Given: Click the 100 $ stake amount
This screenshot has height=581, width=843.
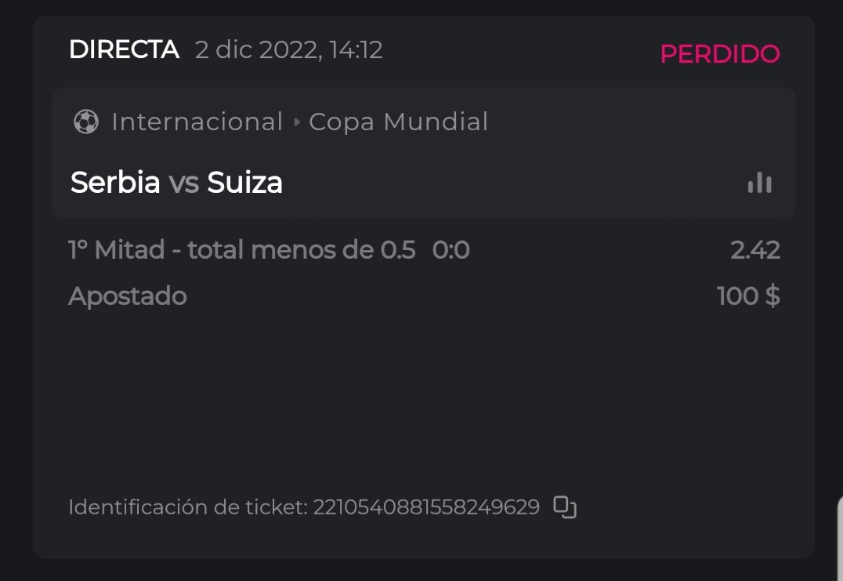Looking at the screenshot, I should click(748, 296).
